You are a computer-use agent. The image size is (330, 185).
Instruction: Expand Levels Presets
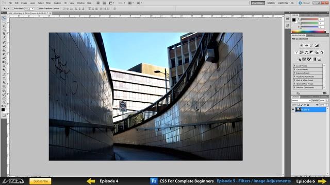(294, 66)
